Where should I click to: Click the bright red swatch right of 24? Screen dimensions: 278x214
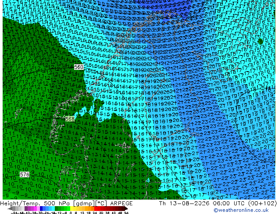pyautogui.click(x=96, y=208)
